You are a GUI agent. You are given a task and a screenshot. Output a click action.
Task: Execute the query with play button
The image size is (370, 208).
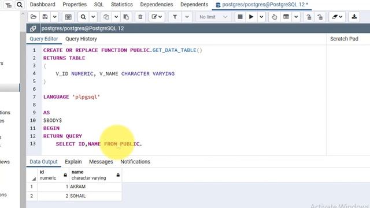(x=251, y=17)
